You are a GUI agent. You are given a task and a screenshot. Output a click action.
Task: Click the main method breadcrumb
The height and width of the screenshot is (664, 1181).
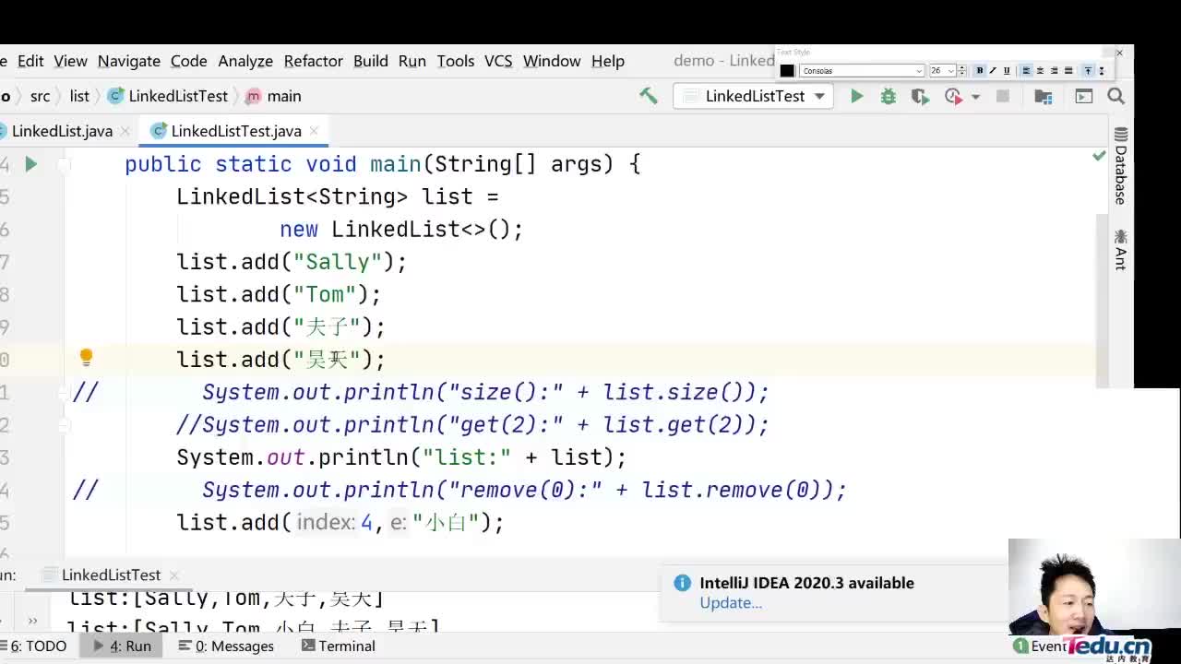274,96
